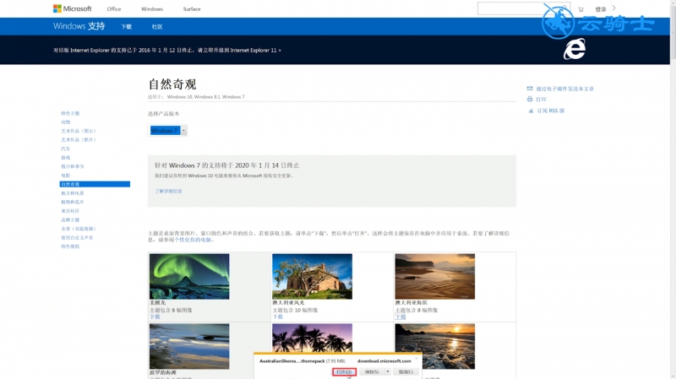Select highlighted 自然奇观 sidebar item
The width and height of the screenshot is (676, 379).
click(x=95, y=184)
